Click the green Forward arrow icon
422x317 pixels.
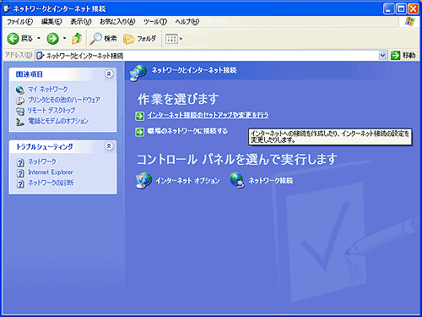52,39
